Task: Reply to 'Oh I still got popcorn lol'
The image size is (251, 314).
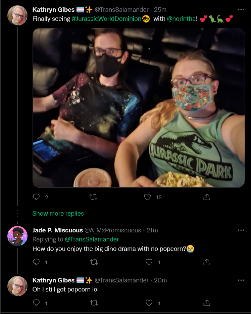Action: tap(36, 303)
